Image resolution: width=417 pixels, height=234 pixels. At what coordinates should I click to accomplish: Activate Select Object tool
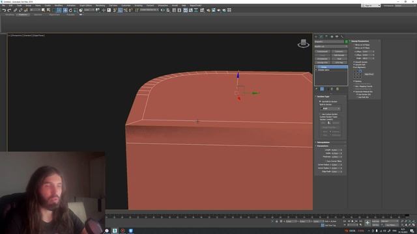tap(44, 10)
